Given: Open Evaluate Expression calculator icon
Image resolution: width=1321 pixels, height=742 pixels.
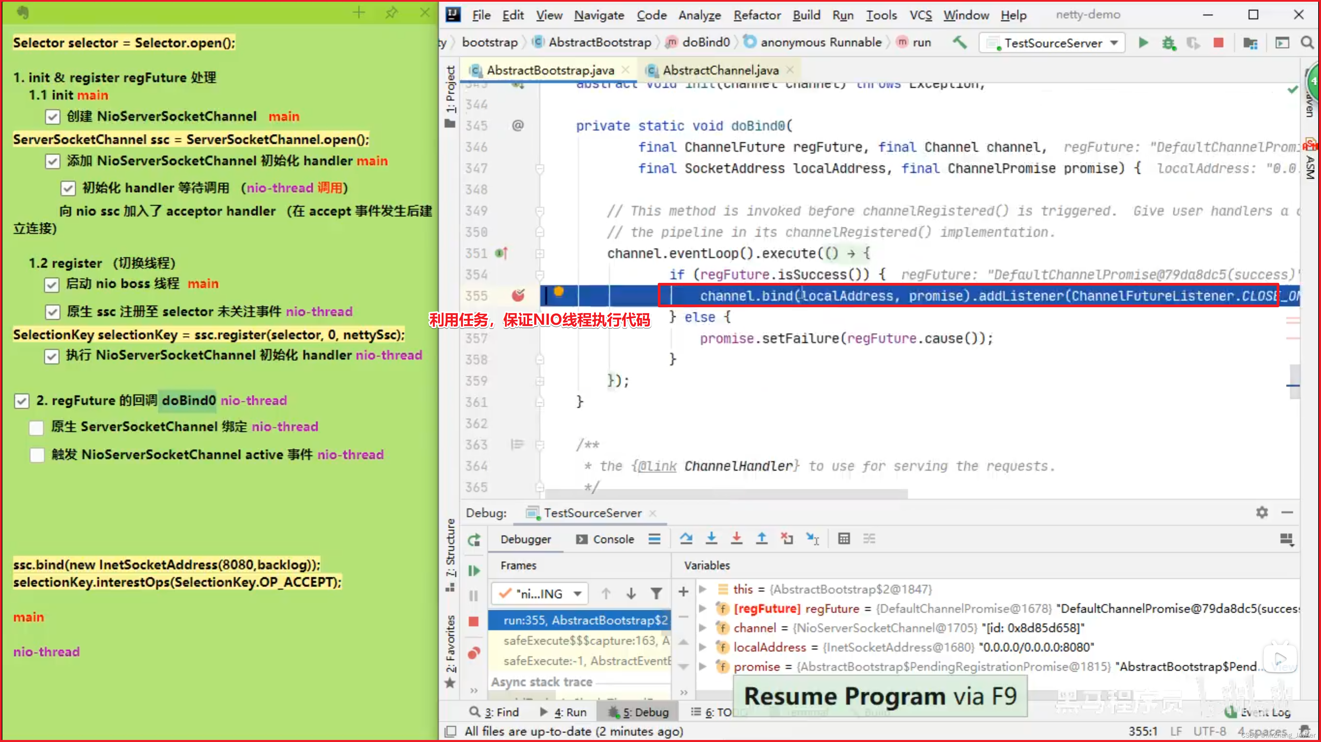Looking at the screenshot, I should click(x=844, y=539).
